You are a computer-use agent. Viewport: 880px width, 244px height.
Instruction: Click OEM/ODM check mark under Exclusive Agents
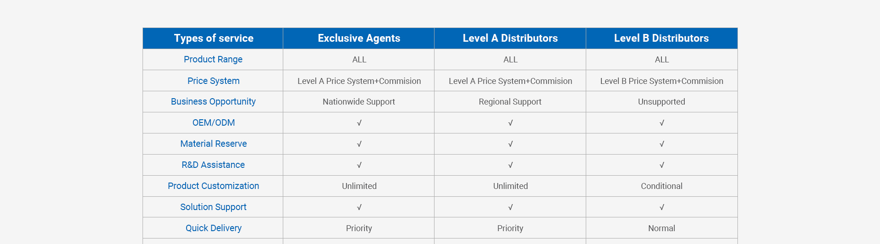point(359,123)
